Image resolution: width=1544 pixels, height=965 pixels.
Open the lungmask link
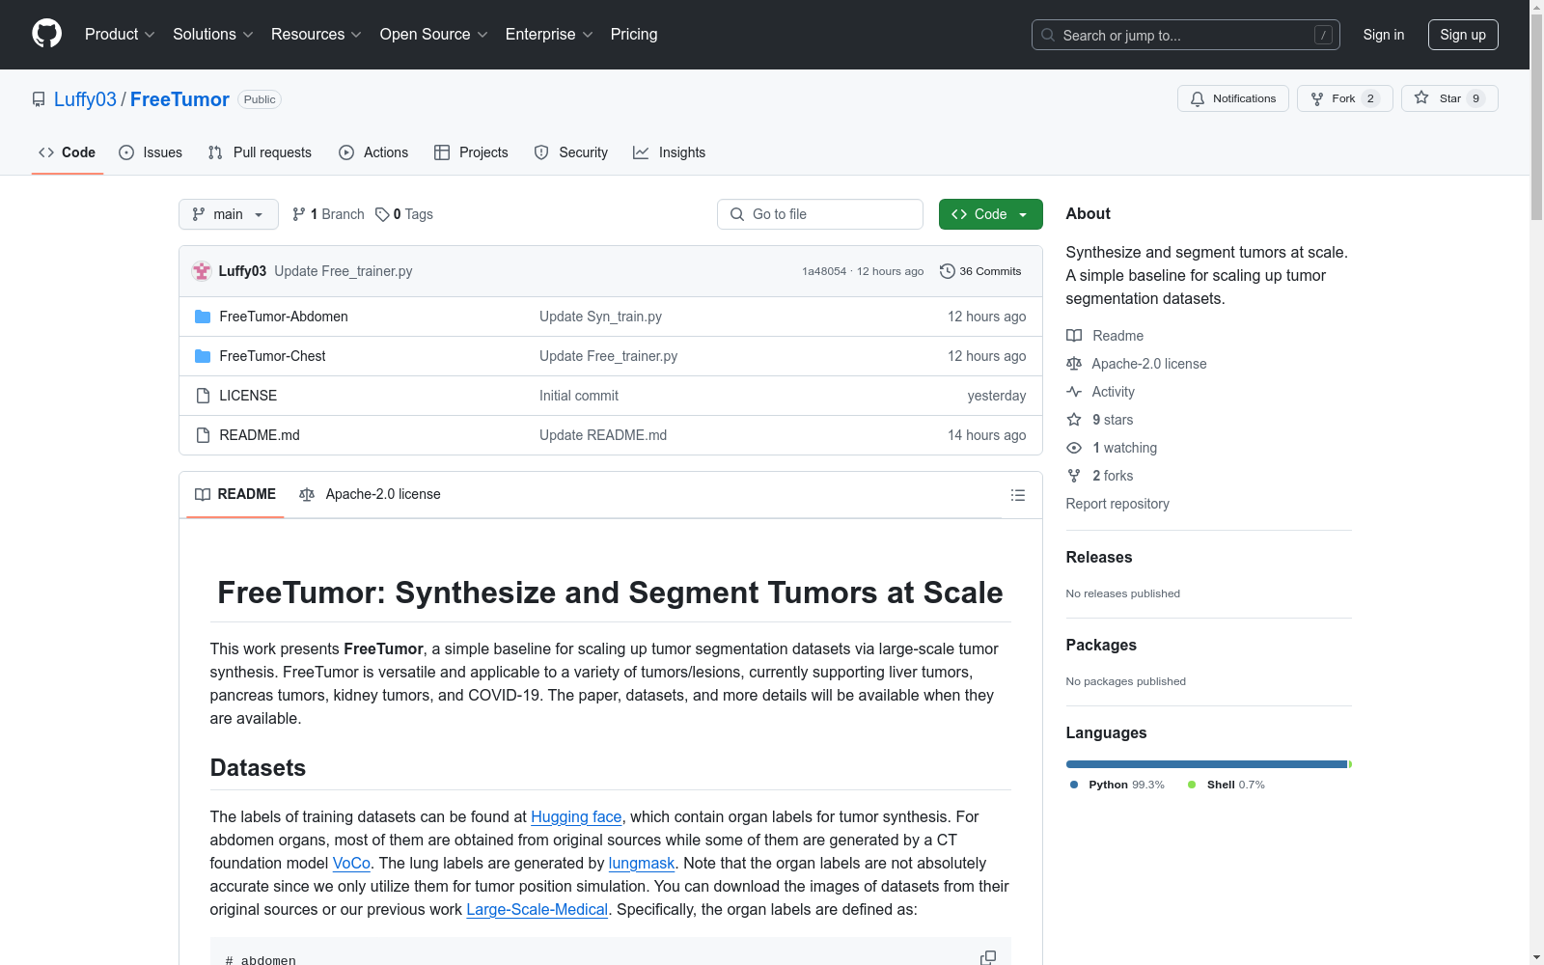pos(642,864)
